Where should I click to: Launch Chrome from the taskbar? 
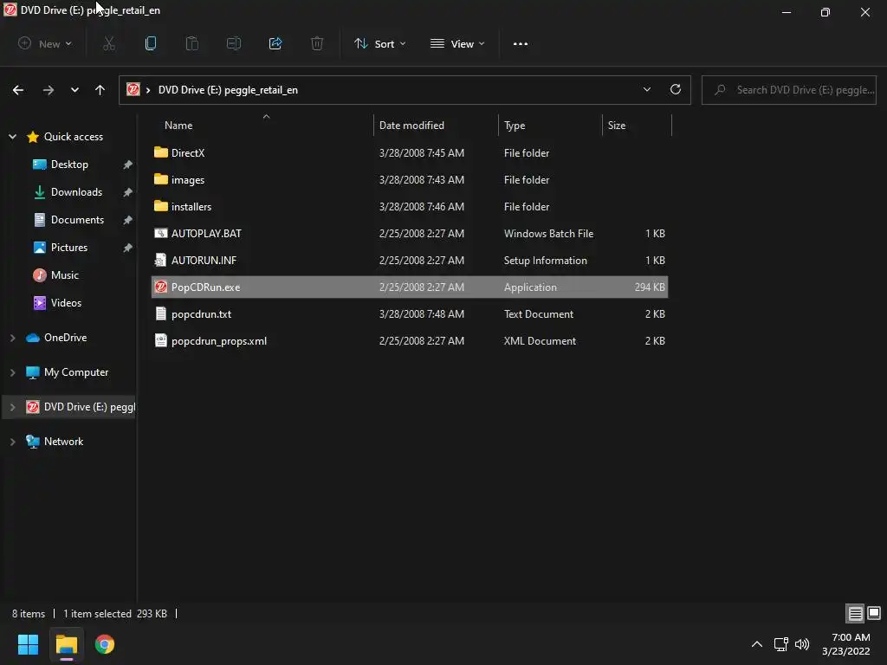pos(105,644)
